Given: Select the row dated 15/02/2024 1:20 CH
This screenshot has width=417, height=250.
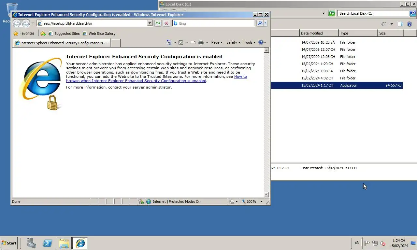Looking at the screenshot, I should pyautogui.click(x=337, y=64).
